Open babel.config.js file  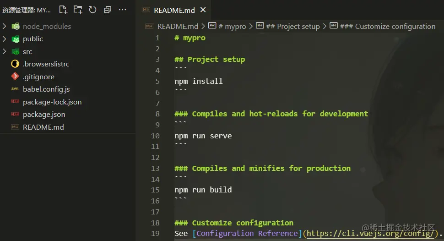46,89
